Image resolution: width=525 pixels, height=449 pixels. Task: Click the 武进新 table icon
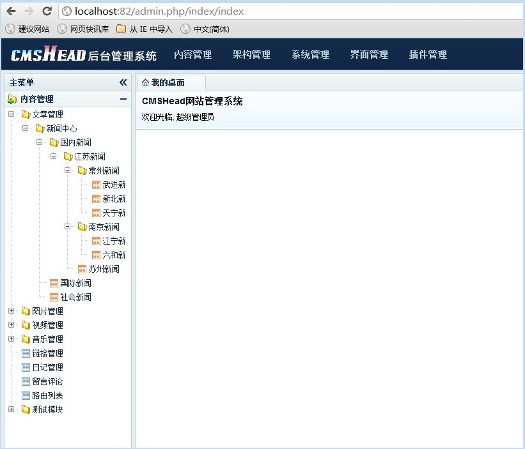coord(97,185)
